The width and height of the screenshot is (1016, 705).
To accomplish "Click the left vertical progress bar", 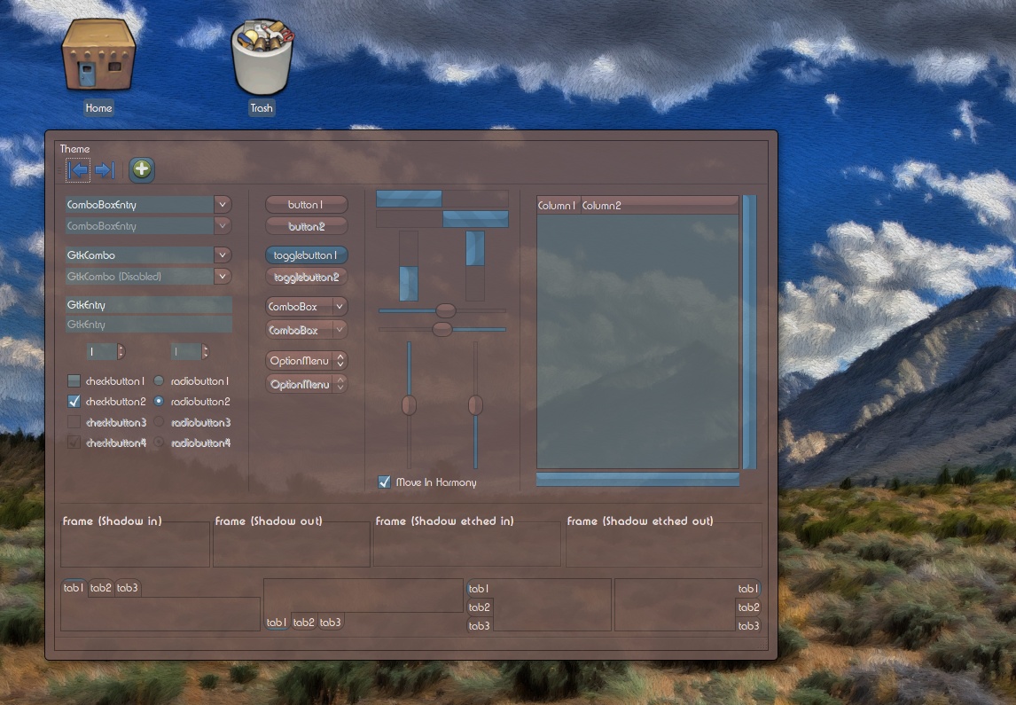I will 408,266.
